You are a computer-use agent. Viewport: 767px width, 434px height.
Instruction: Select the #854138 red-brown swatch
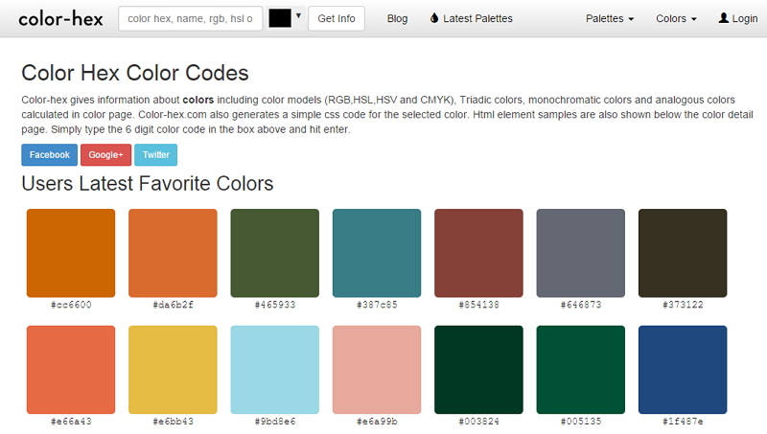pyautogui.click(x=479, y=253)
